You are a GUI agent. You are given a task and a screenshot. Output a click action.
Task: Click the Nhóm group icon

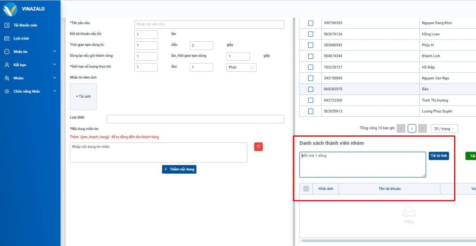pyautogui.click(x=7, y=78)
